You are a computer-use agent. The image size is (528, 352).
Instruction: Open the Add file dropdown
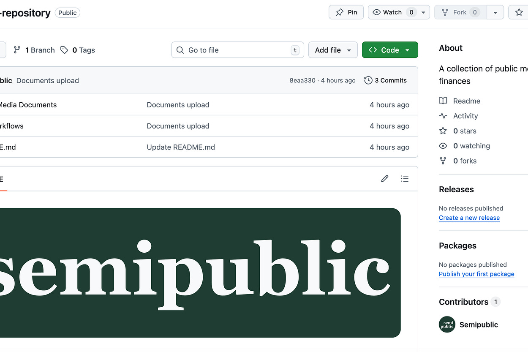click(333, 50)
